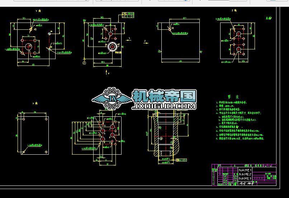Select the 其余 surface finish note
Screen dimensions: 289x198
coord(269,18)
